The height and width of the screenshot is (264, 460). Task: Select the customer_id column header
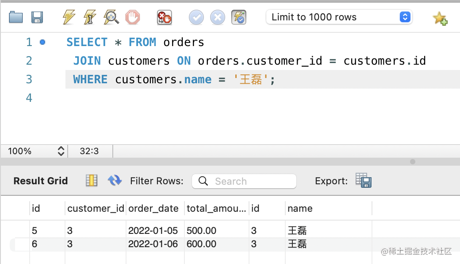(96, 209)
